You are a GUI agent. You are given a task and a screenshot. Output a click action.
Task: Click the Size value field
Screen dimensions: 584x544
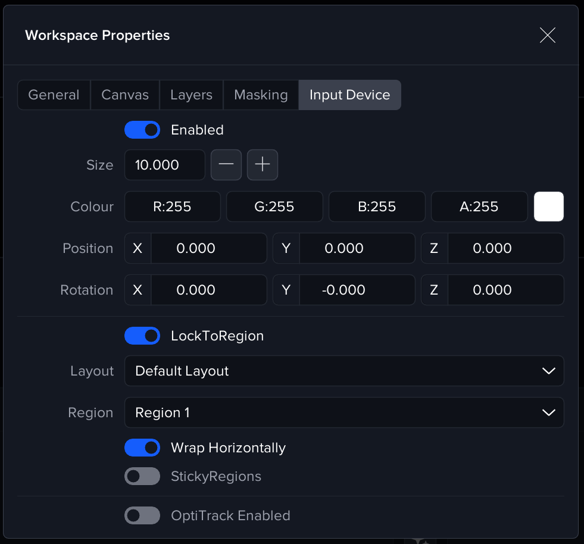coord(164,165)
